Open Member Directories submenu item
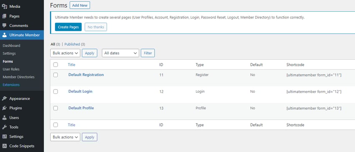The height and width of the screenshot is (152, 355). (x=18, y=77)
